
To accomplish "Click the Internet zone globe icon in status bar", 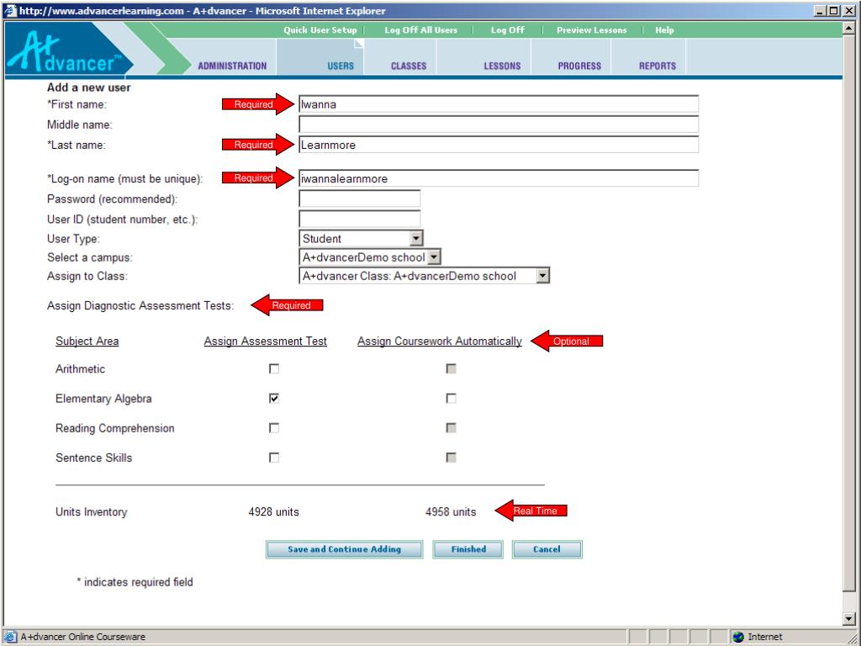I will [738, 637].
